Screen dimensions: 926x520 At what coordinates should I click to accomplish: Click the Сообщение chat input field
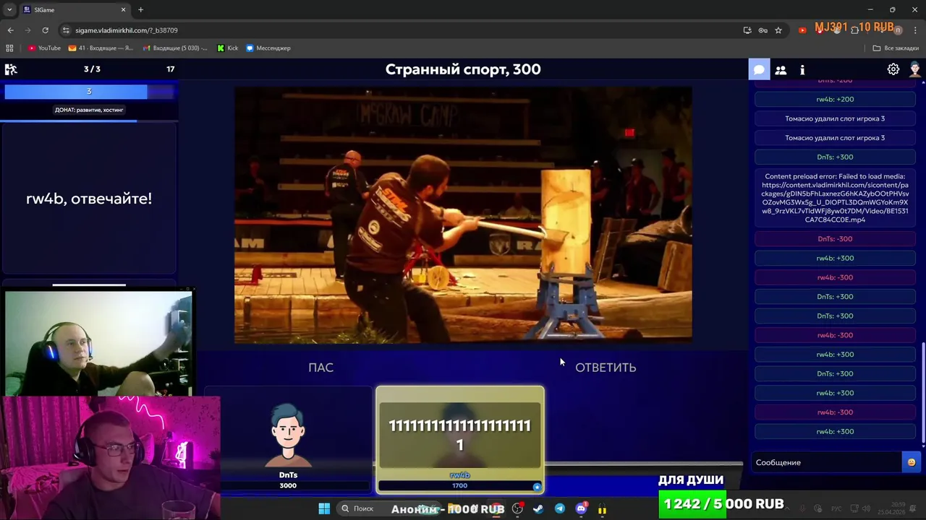coord(827,462)
